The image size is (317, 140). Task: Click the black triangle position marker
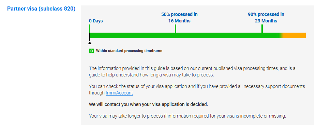coord(90,43)
